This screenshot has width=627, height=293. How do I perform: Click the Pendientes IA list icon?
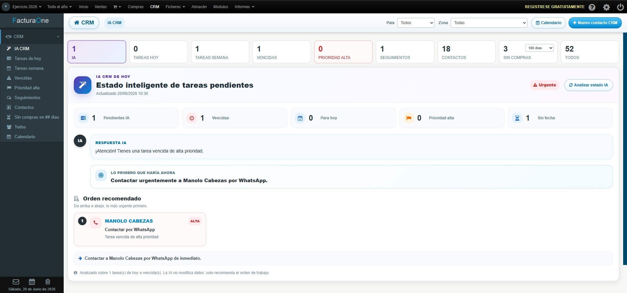click(83, 118)
